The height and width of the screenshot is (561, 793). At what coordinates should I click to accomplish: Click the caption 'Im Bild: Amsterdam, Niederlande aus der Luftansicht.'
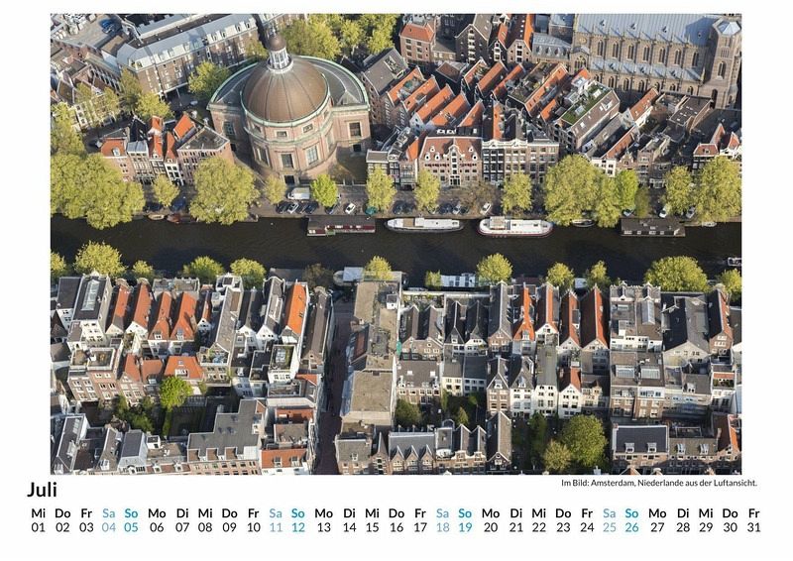click(659, 483)
